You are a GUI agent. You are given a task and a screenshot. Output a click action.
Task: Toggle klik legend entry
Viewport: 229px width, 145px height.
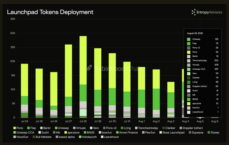point(57,133)
